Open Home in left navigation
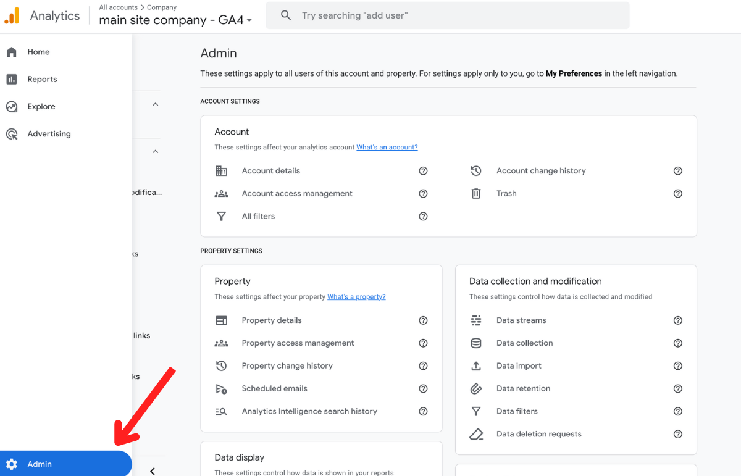 (38, 52)
